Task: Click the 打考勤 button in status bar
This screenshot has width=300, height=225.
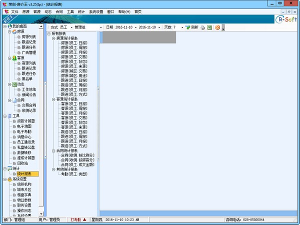Action: tap(78, 219)
